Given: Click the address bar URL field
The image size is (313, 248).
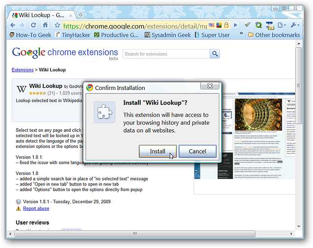Looking at the screenshot, I should tap(135, 26).
